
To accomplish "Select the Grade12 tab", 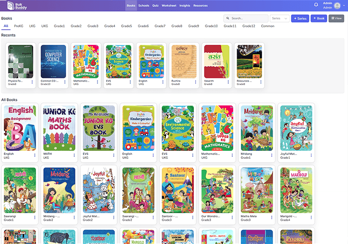I will (x=249, y=26).
